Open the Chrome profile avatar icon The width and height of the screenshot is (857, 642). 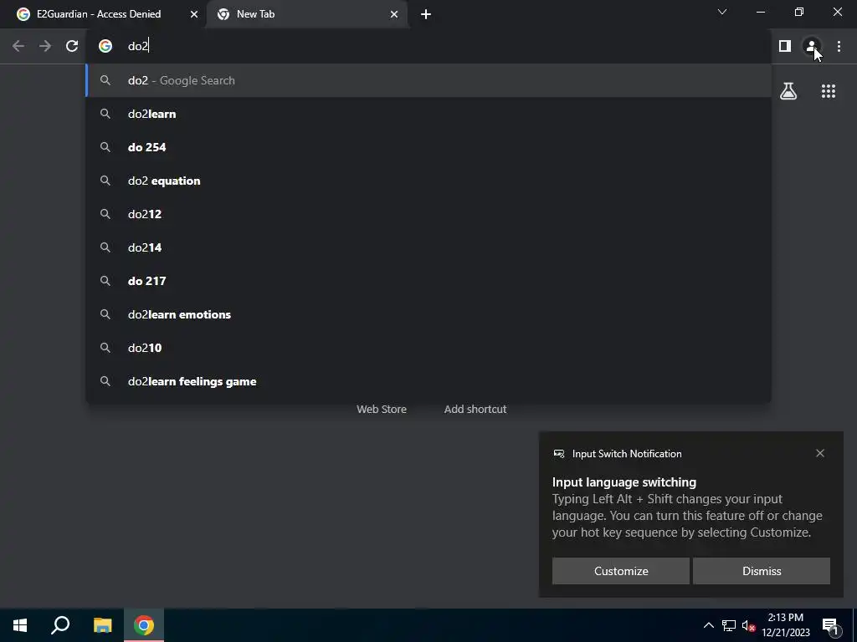pos(812,47)
